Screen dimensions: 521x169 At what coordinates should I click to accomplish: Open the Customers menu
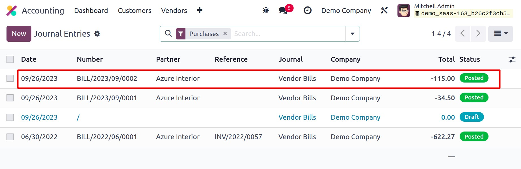tap(135, 11)
